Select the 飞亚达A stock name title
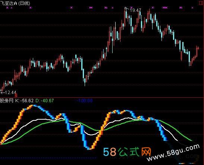 (x=9, y=3)
